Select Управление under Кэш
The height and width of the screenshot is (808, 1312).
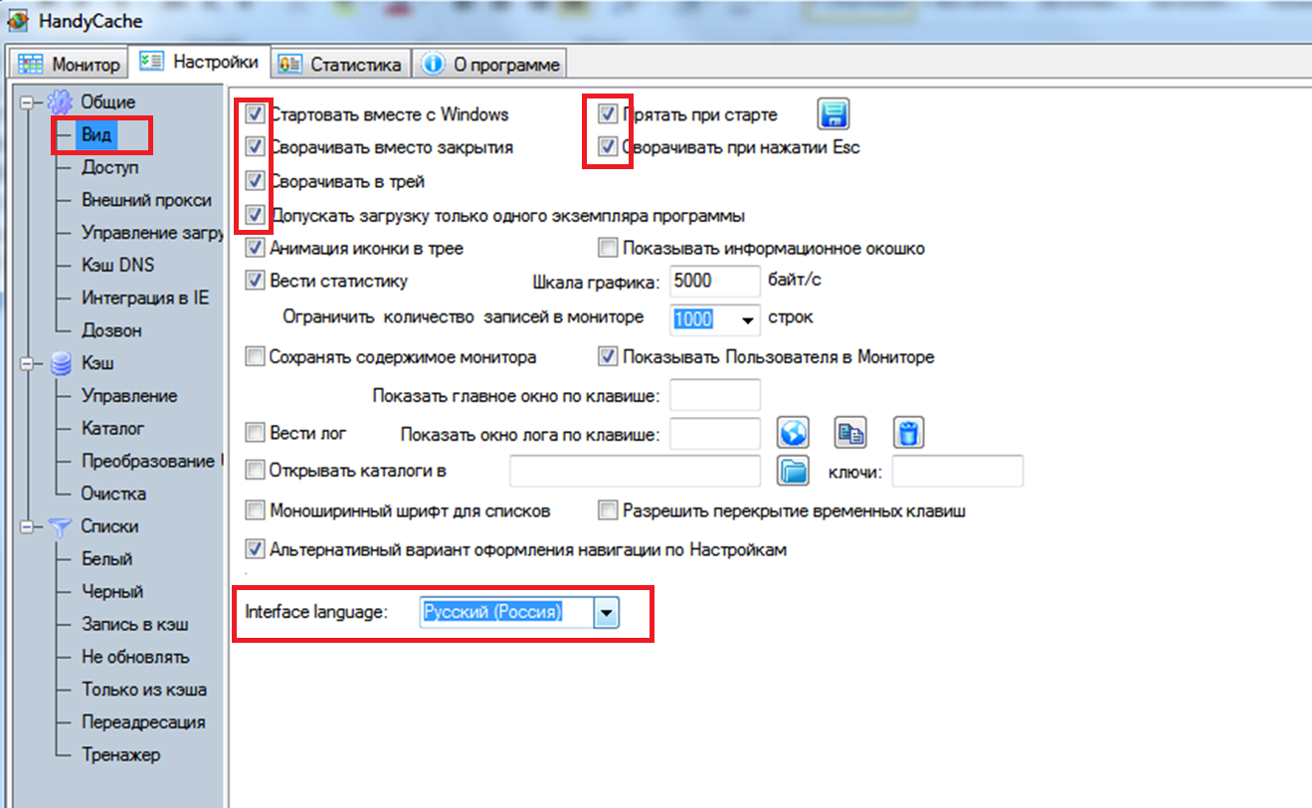129,396
